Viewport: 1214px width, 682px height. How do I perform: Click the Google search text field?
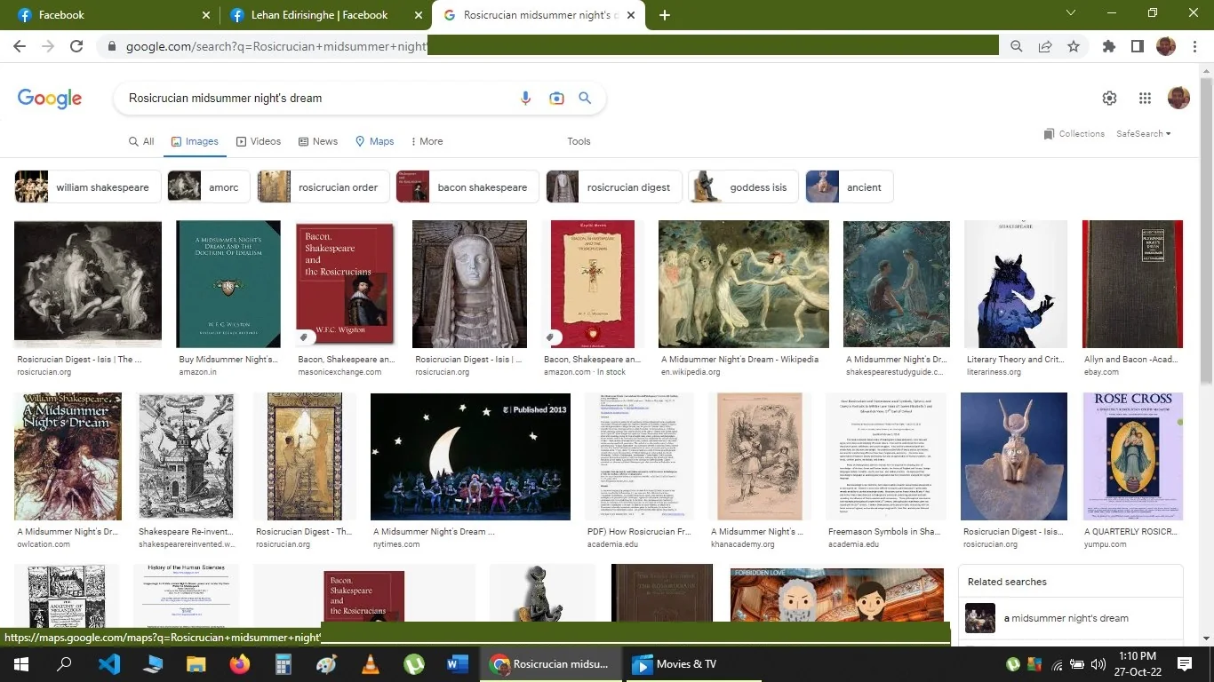pos(315,99)
